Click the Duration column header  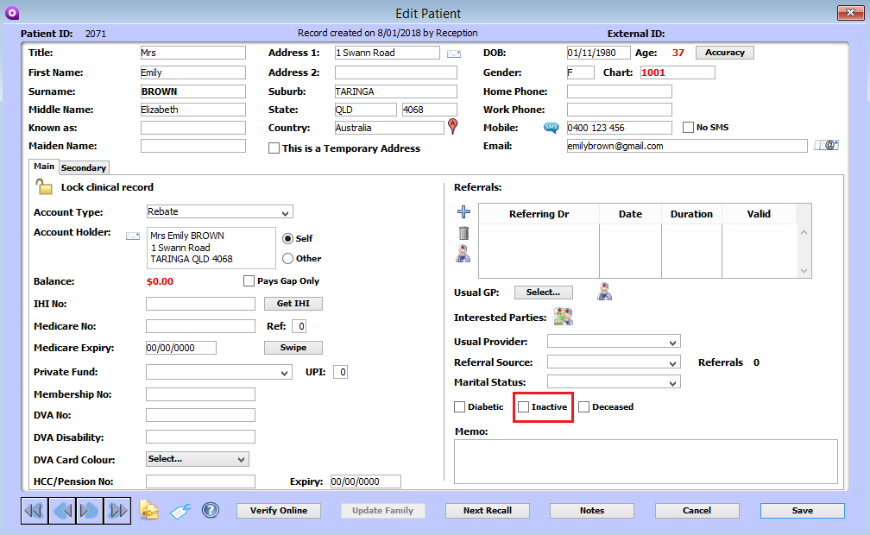pyautogui.click(x=691, y=214)
